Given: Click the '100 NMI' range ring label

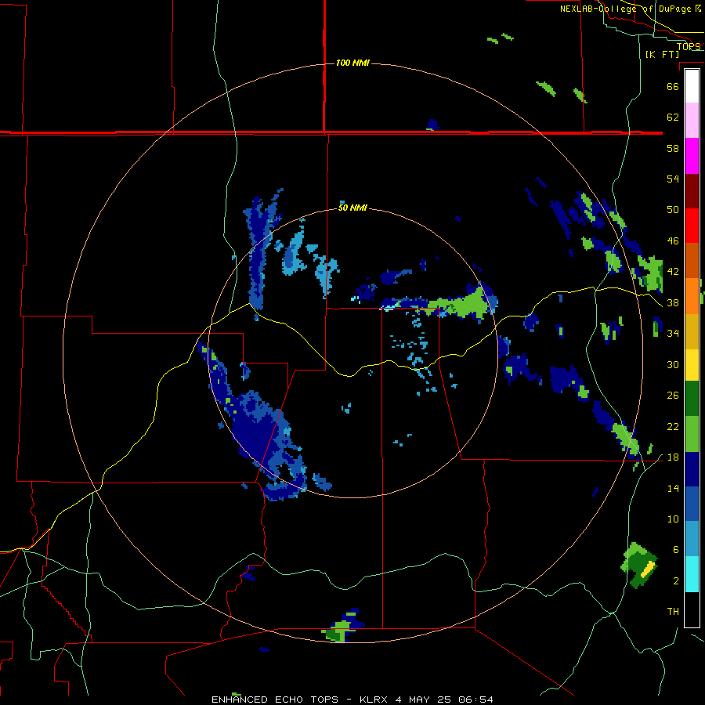Looking at the screenshot, I should tap(352, 63).
